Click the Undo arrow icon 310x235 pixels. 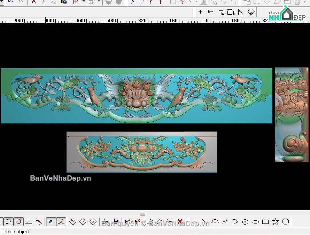click(x=10, y=2)
